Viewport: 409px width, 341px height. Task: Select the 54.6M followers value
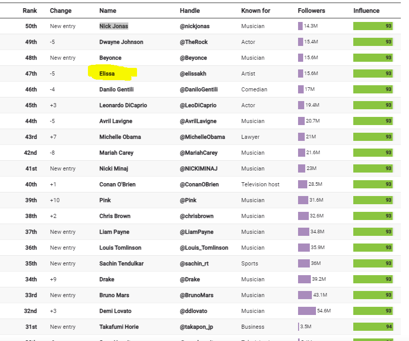coord(324,311)
